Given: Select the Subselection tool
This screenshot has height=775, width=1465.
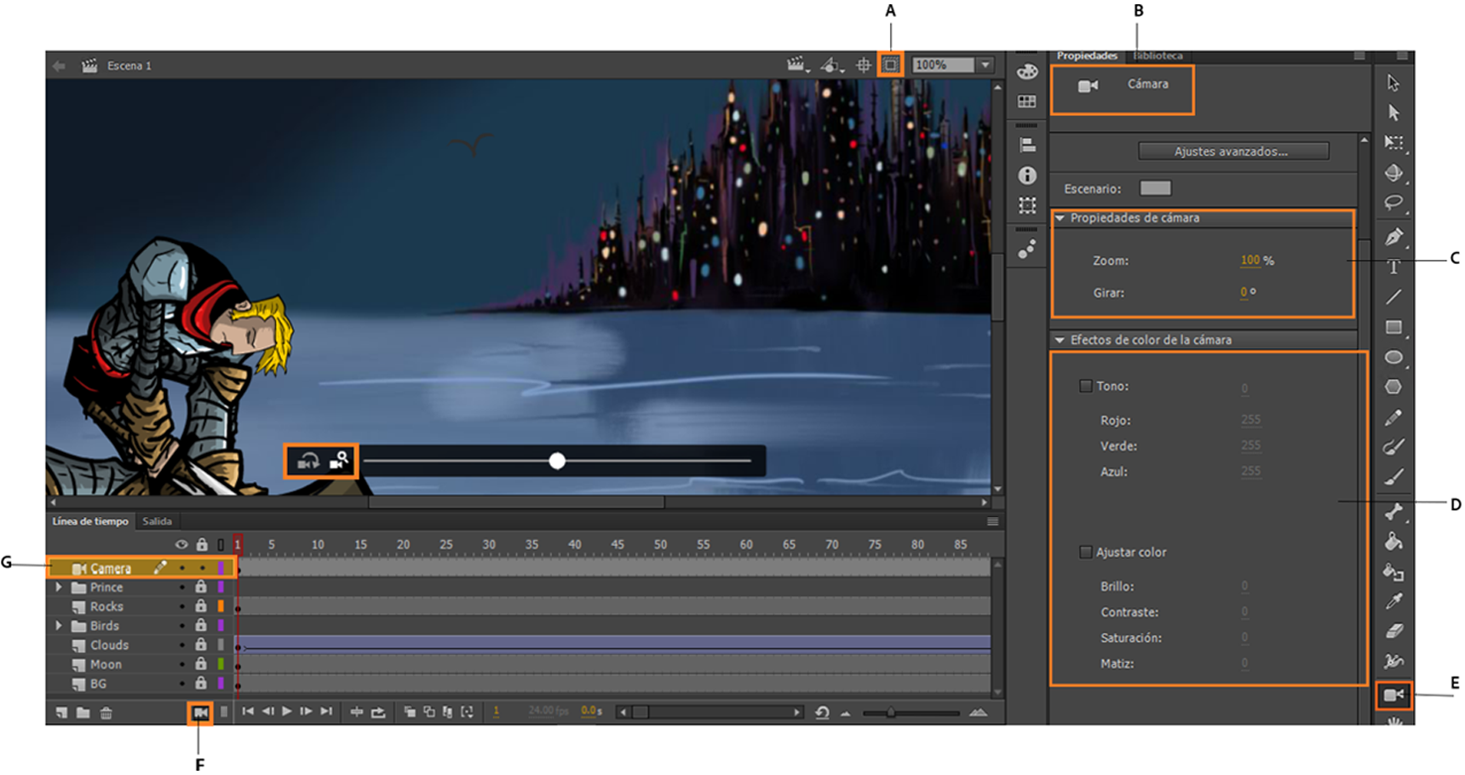Looking at the screenshot, I should click(x=1393, y=112).
